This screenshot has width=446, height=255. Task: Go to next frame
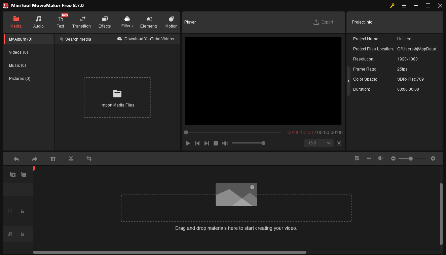(207, 143)
